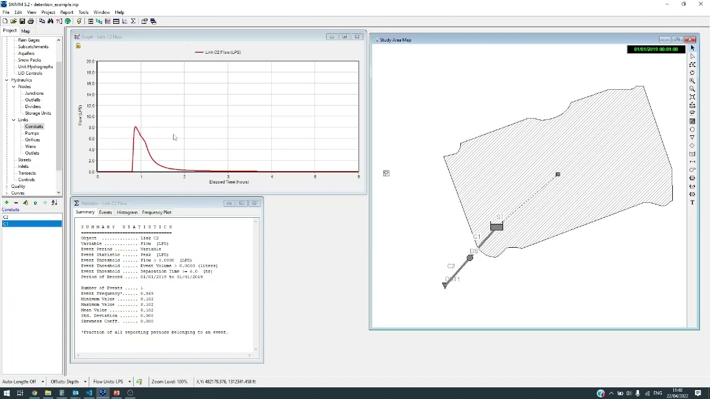Edit selected conduit properties icon

point(26,203)
